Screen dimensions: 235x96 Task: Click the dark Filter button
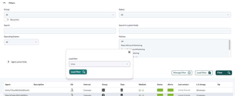[x=224, y=73]
